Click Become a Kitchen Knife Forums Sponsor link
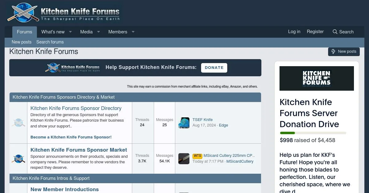The width and height of the screenshot is (369, 193). [71, 137]
